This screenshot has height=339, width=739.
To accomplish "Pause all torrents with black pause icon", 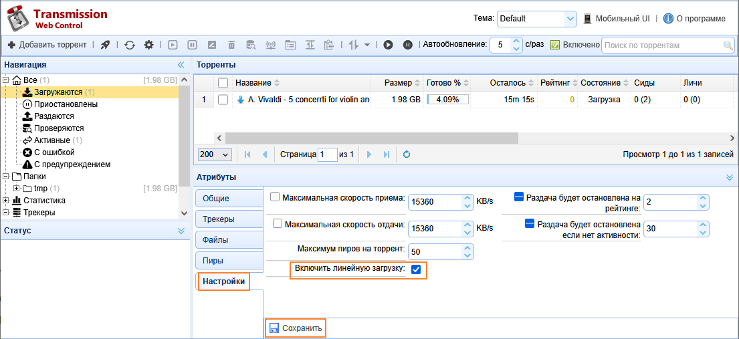I will [407, 45].
